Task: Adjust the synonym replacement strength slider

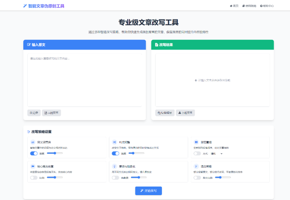Action: [x=52, y=153]
